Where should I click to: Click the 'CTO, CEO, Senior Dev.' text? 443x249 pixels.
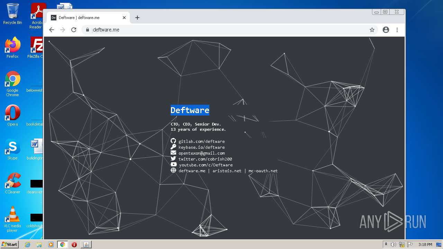point(196,124)
